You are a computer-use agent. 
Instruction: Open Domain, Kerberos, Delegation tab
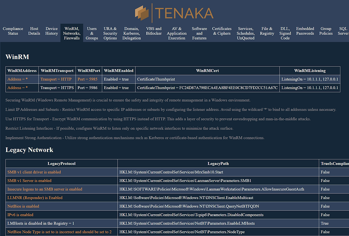pyautogui.click(x=131, y=33)
